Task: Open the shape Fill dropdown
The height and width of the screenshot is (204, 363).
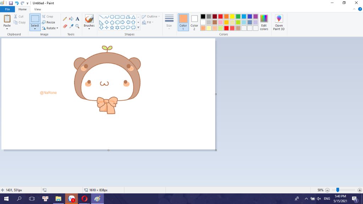Action: [147, 22]
